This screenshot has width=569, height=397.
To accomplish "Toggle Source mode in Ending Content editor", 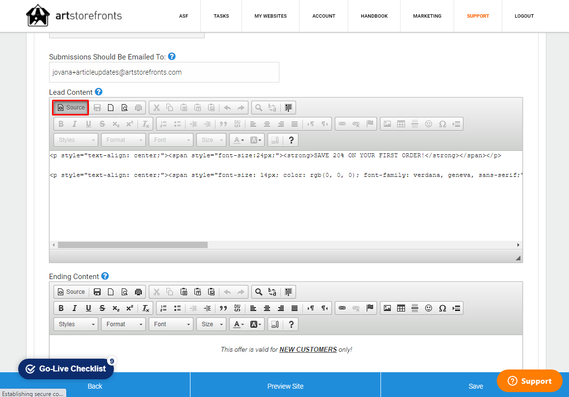I will [71, 292].
